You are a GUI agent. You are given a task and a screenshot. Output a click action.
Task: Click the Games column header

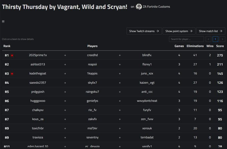(179, 46)
